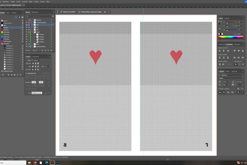The height and width of the screenshot is (165, 247).
Task: Click the layers filter funnel icon
Action: point(53,16)
